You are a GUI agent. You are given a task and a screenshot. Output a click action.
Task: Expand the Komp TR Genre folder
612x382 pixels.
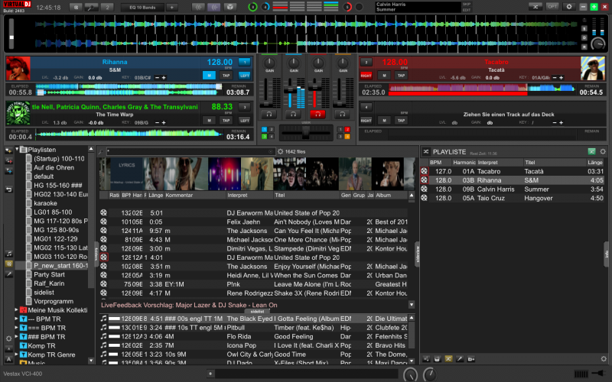click(x=16, y=354)
